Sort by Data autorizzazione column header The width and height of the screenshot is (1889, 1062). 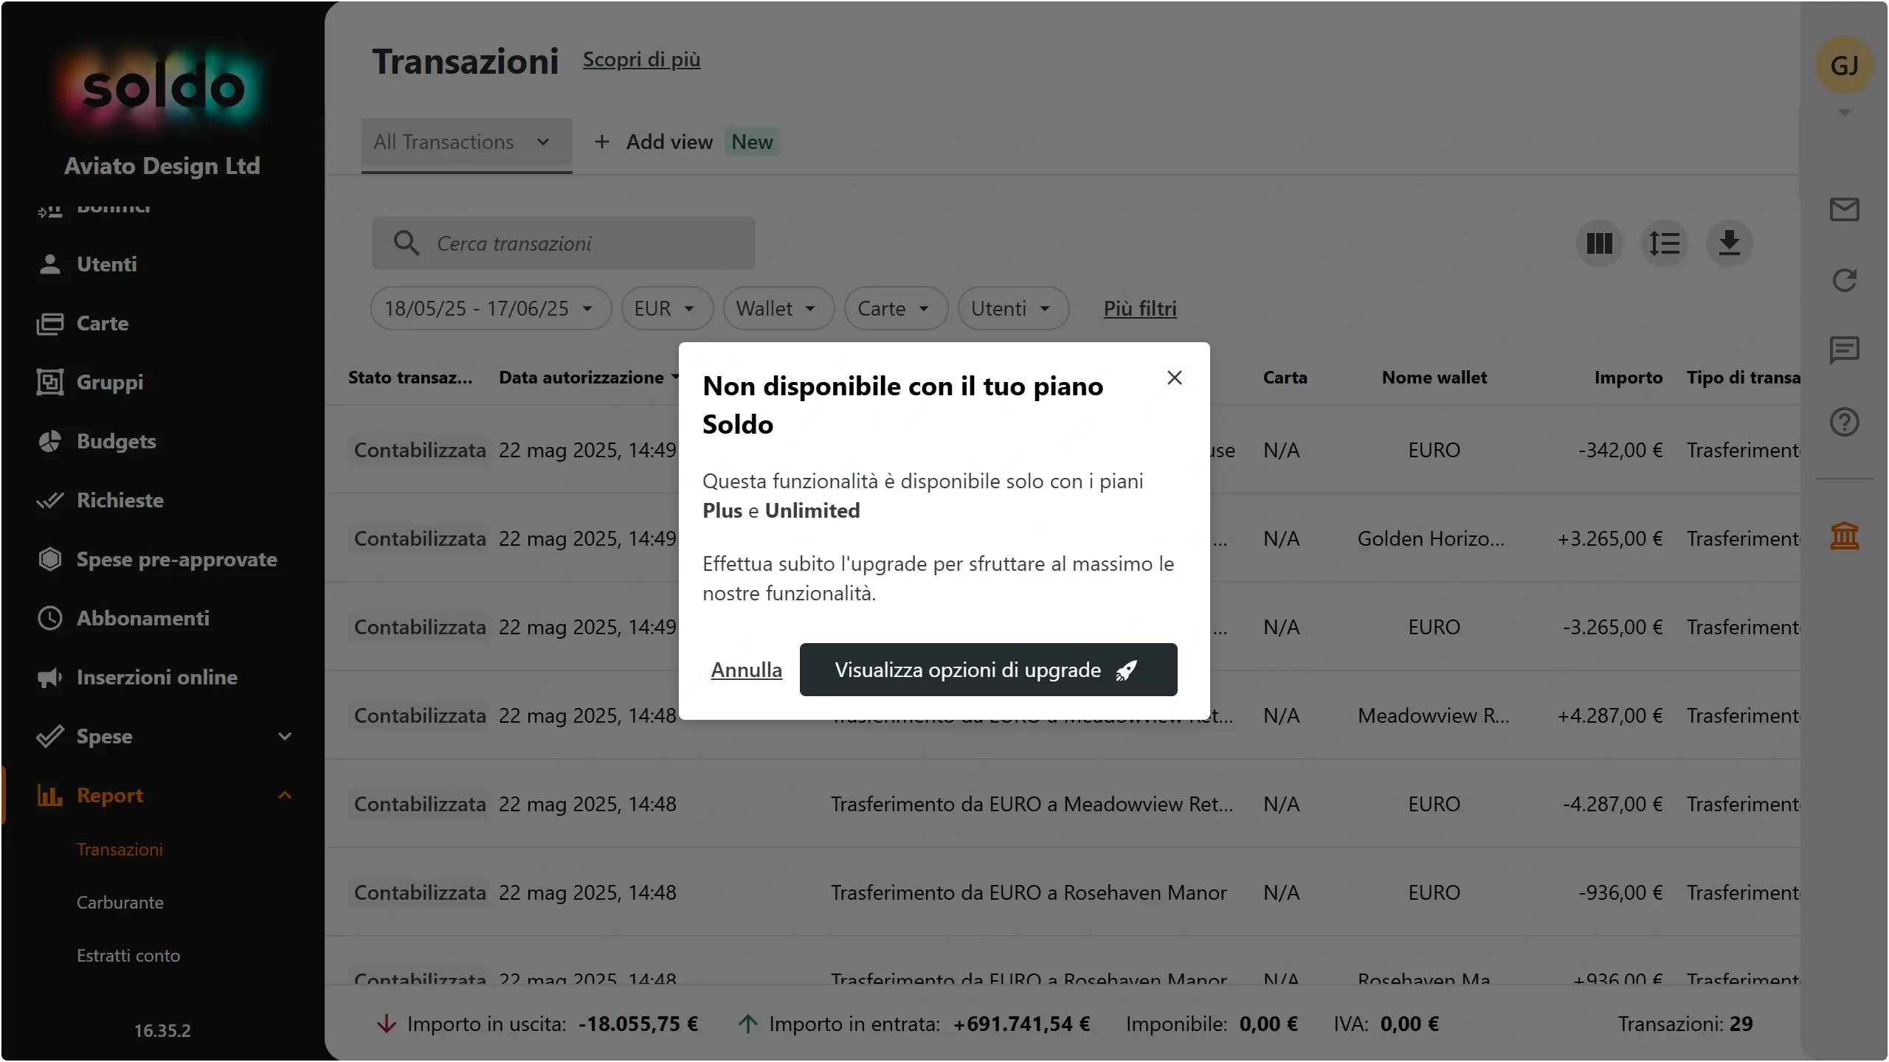tap(581, 378)
